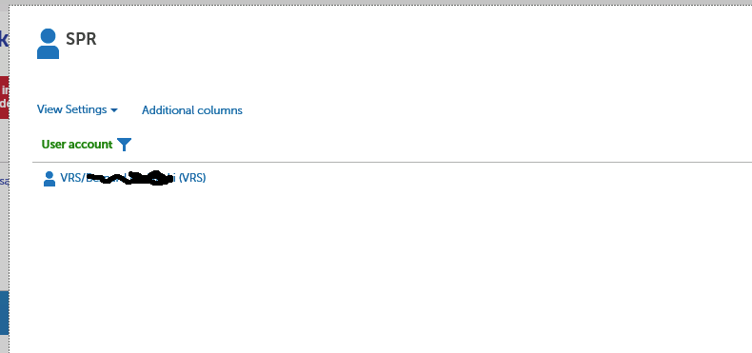Click the large SPR person icon
The width and height of the screenshot is (752, 353).
pos(48,44)
